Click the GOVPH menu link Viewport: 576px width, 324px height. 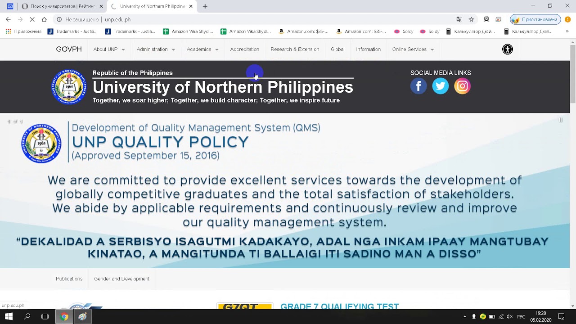[69, 49]
